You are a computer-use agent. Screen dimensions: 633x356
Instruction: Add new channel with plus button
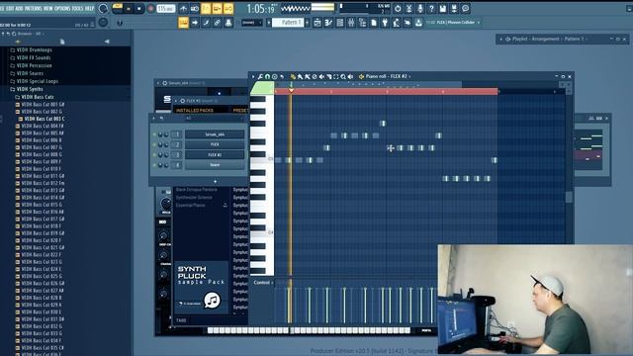215,181
